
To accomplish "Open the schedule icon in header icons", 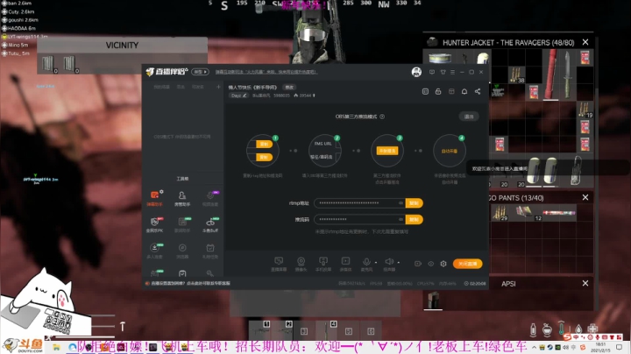I will [x=425, y=92].
